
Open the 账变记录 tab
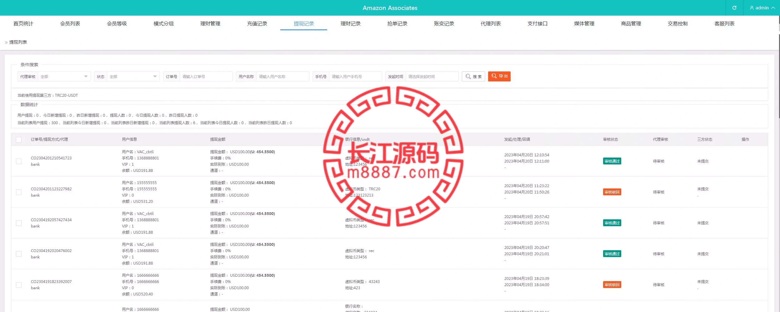pos(444,24)
